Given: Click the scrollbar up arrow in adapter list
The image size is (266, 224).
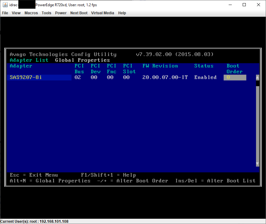Looking at the screenshot, I should point(257,78).
